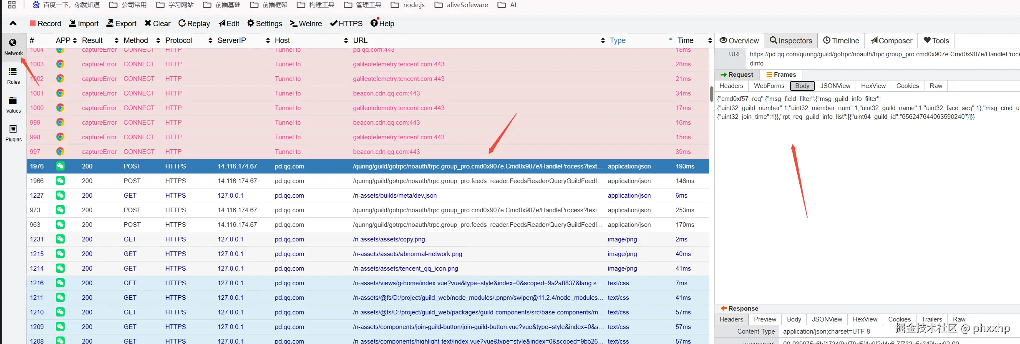Image resolution: width=1020 pixels, height=344 pixels.
Task: Open the Values sidebar section
Action: coord(13,105)
